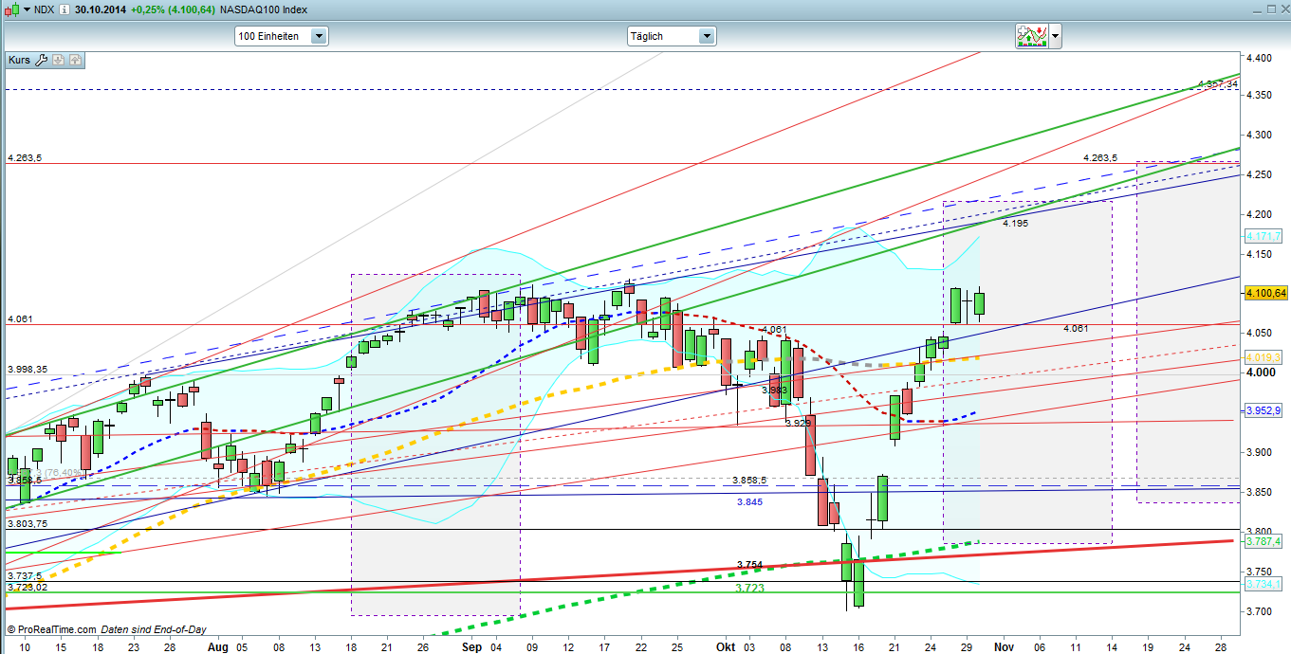This screenshot has height=654, width=1291.
Task: Click the Nov month label on time axis
Action: (1005, 645)
